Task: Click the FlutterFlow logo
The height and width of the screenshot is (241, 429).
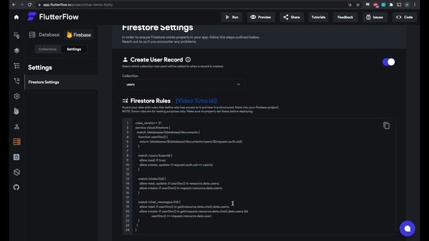Action: [x=53, y=17]
